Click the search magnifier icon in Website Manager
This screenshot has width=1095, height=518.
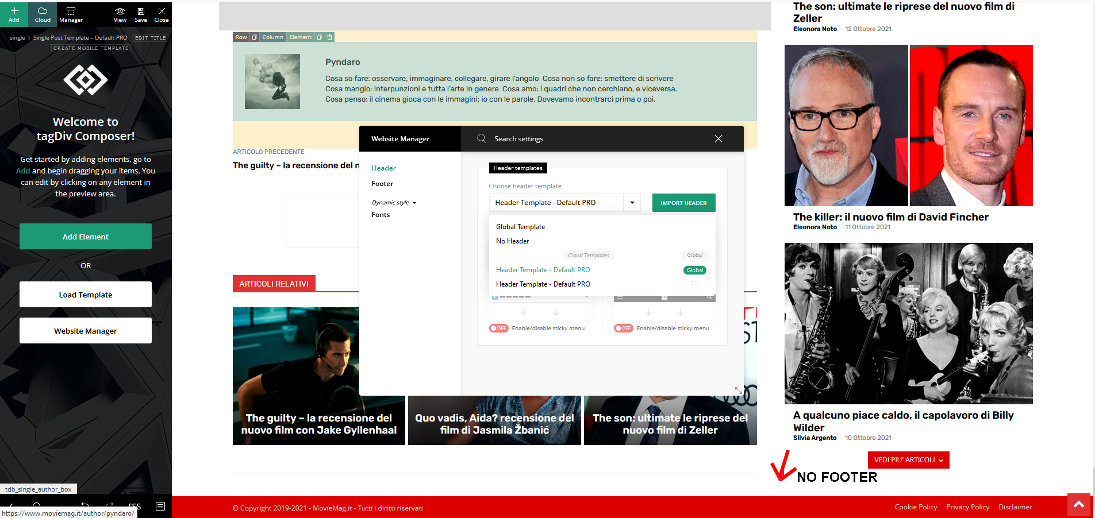tap(482, 138)
